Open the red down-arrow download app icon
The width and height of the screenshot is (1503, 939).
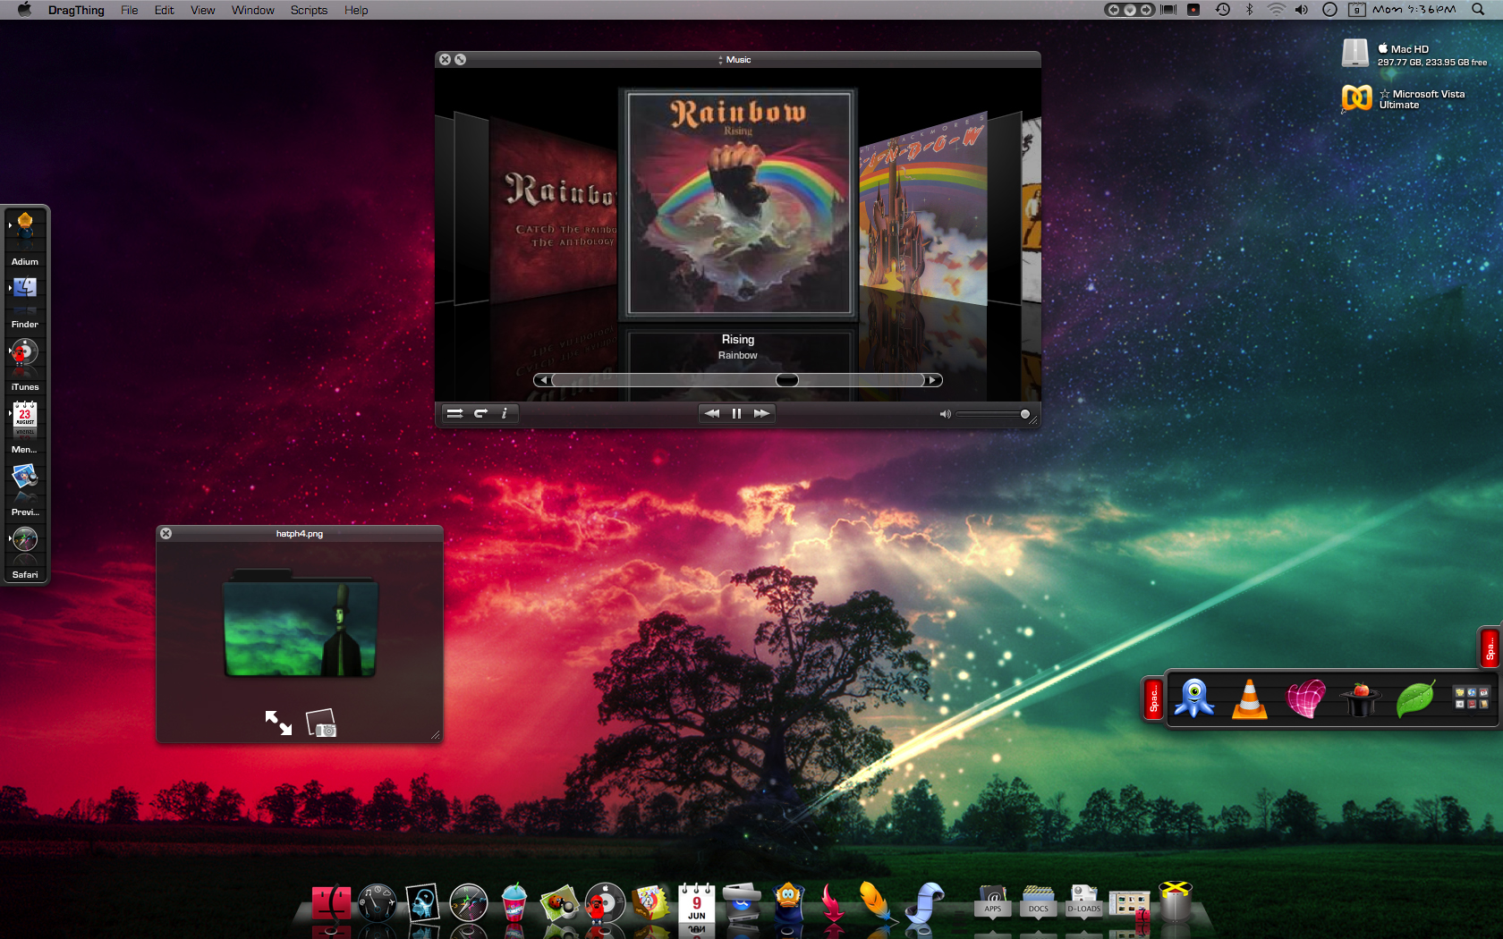pos(833,903)
